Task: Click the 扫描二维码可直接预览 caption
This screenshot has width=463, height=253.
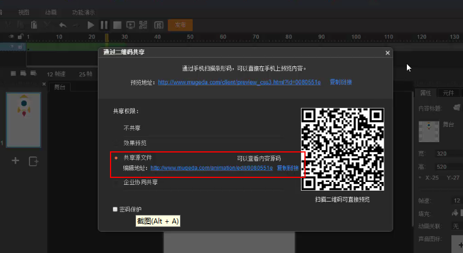Action: point(342,200)
